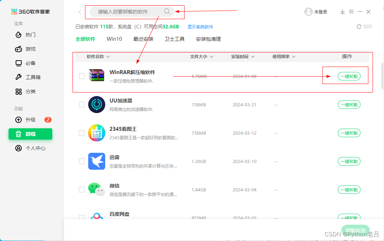Click the 迅雷 app icon
This screenshot has width=384, height=241.
click(x=97, y=161)
